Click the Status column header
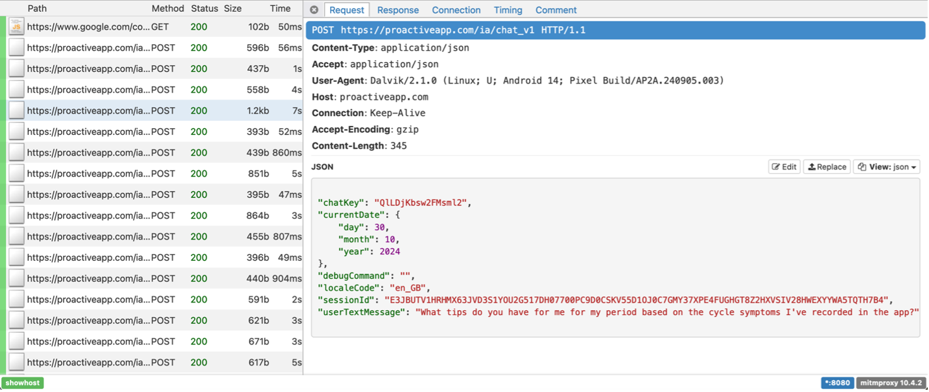The height and width of the screenshot is (392, 929). tap(204, 8)
